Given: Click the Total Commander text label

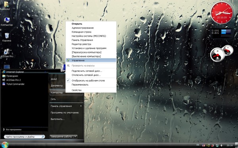Looking at the screenshot, I should 15,84.
